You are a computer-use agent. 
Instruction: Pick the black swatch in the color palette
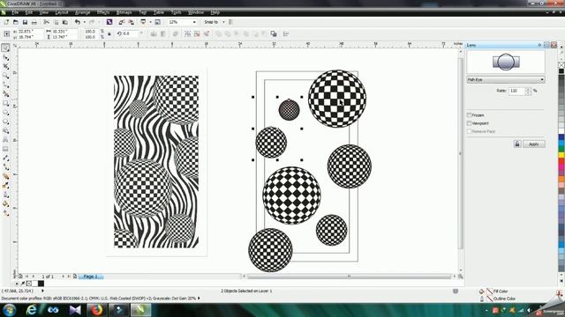coord(561,71)
